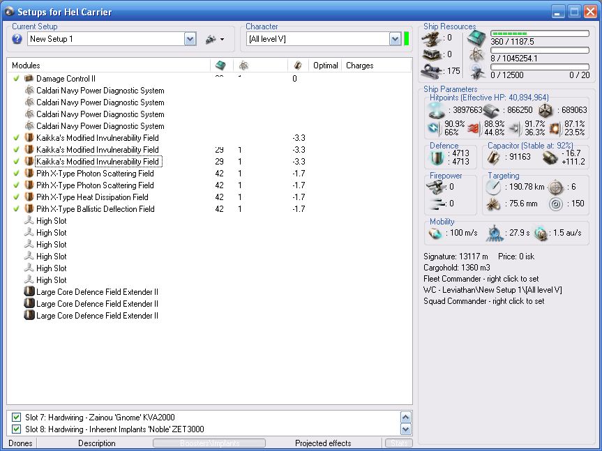Click the EM resistance icon showing 90.9%
602x451 pixels.
tap(435, 128)
